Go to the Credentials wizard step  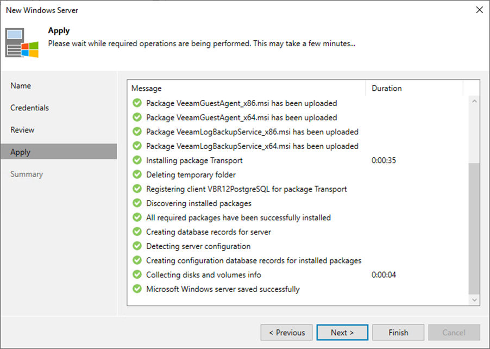(x=30, y=108)
